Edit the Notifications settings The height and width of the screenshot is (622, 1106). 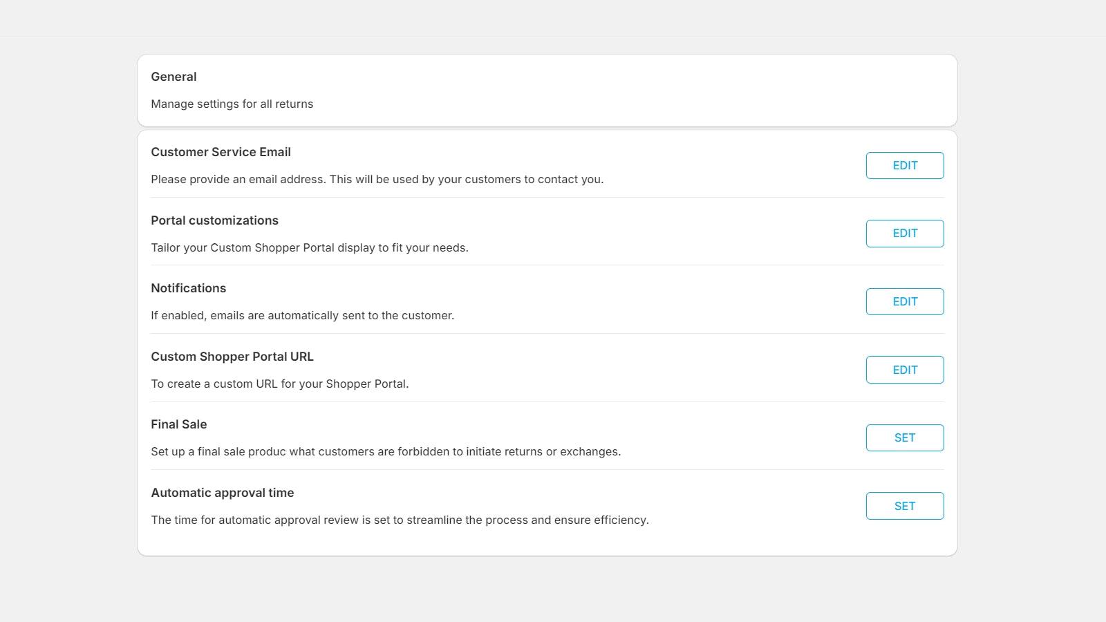pos(904,302)
